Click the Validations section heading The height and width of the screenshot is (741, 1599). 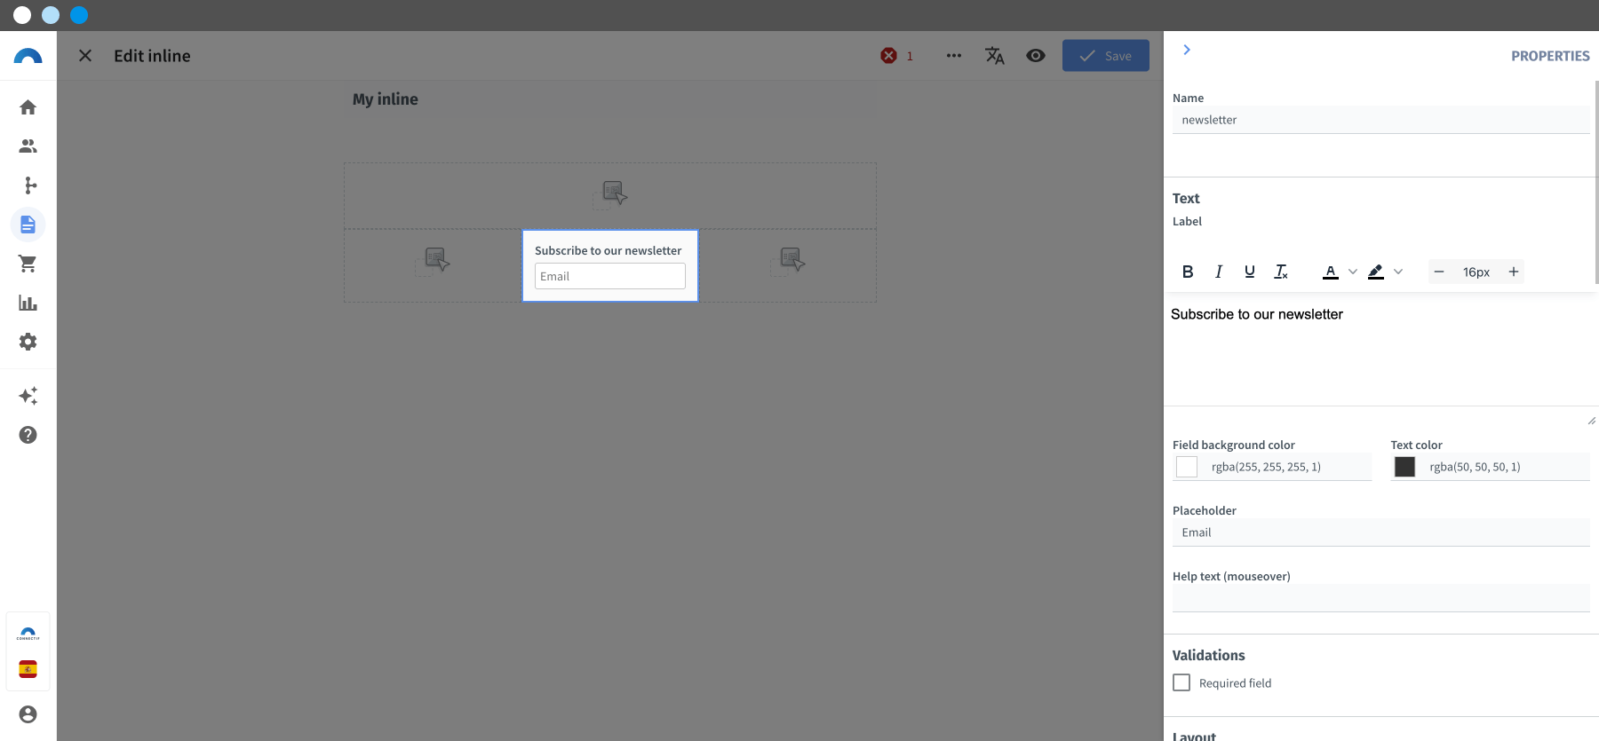tap(1208, 655)
